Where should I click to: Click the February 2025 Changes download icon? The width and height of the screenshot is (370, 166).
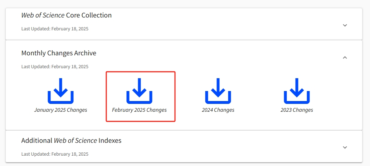(139, 91)
